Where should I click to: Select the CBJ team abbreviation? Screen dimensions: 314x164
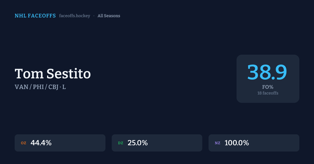point(53,87)
